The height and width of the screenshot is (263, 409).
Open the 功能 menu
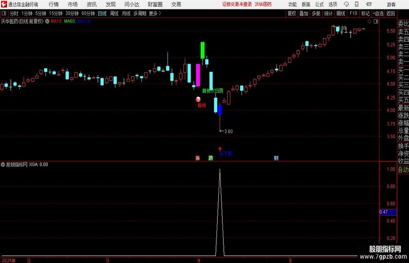coord(293,4)
